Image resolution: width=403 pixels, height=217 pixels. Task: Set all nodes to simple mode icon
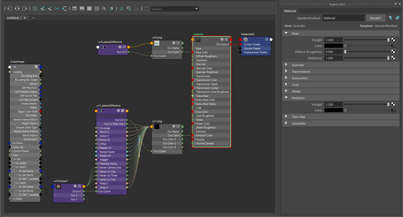pyautogui.click(x=75, y=9)
